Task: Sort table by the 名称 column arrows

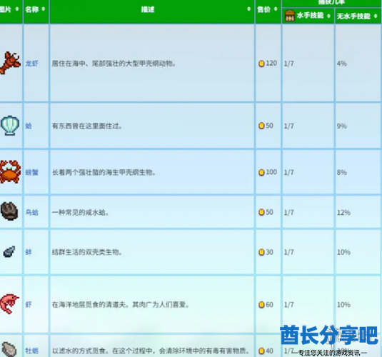Action: point(44,9)
